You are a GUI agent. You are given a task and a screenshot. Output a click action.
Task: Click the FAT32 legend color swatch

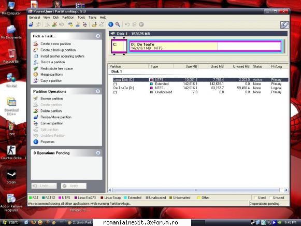44,197
